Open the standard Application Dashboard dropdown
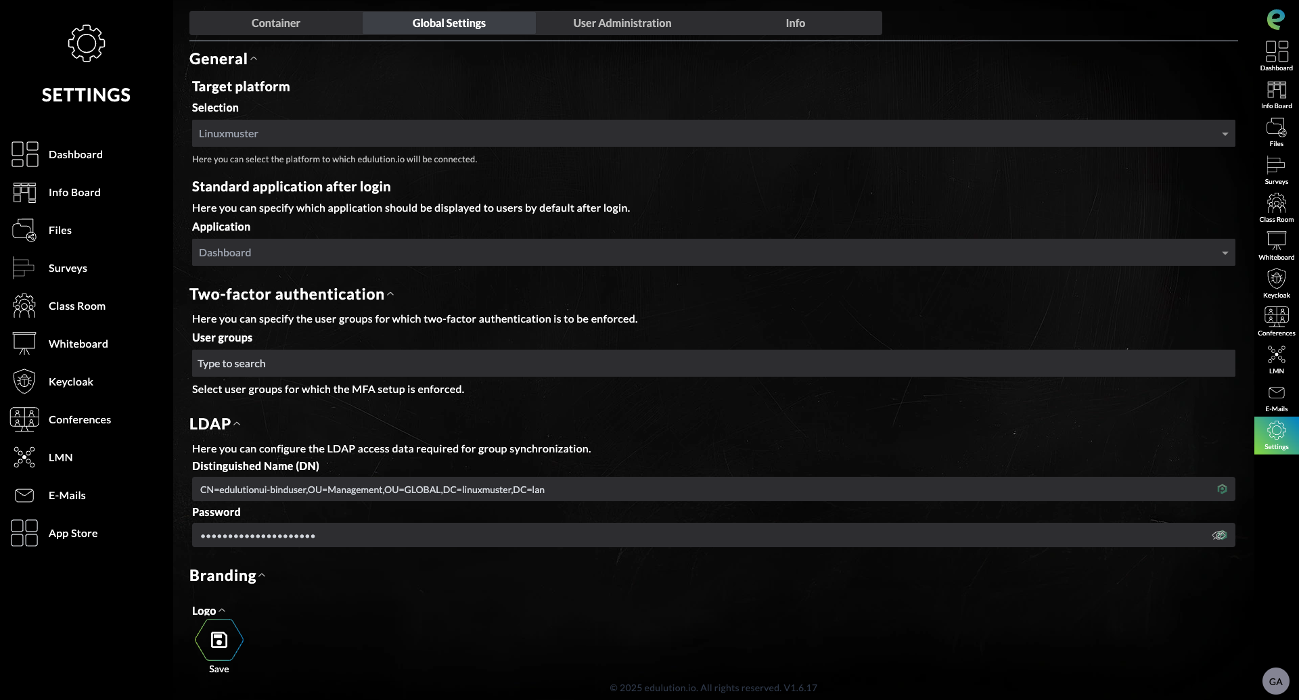This screenshot has height=700, width=1299. click(x=713, y=252)
